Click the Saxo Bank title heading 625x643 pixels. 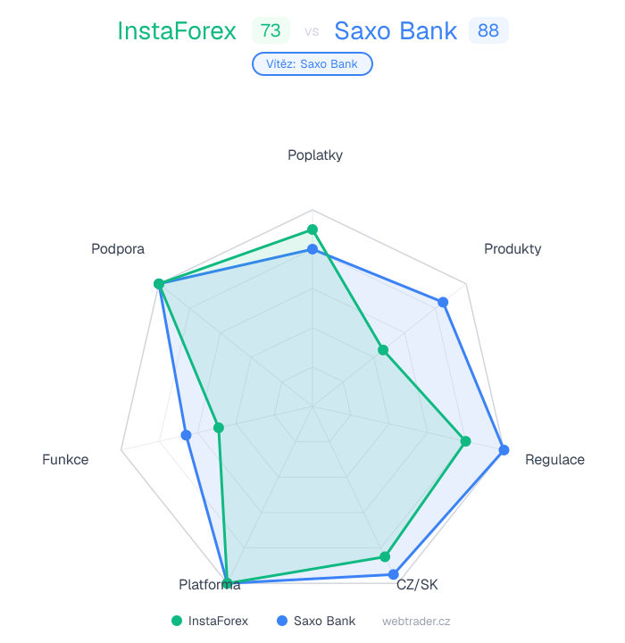click(396, 31)
